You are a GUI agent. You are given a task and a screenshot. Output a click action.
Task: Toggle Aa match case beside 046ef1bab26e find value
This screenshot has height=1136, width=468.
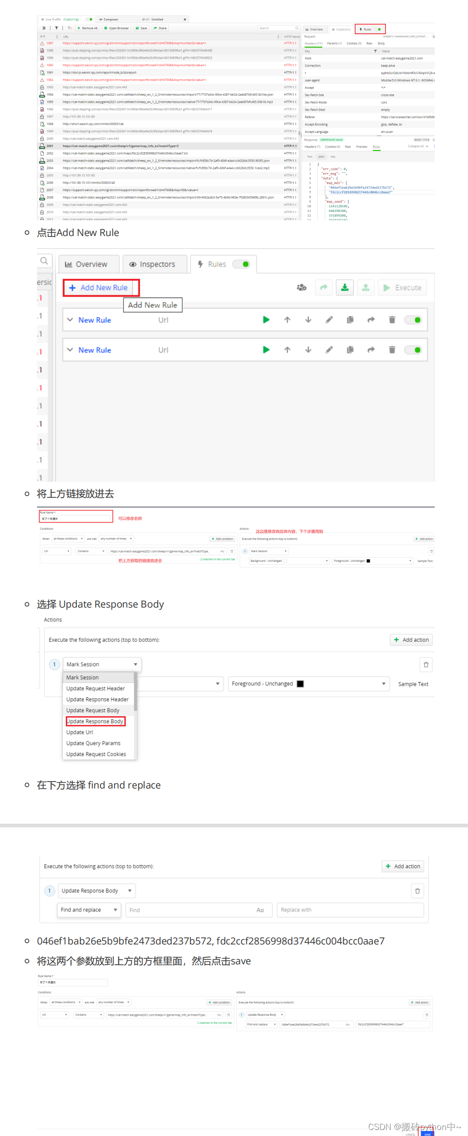coord(348,1024)
